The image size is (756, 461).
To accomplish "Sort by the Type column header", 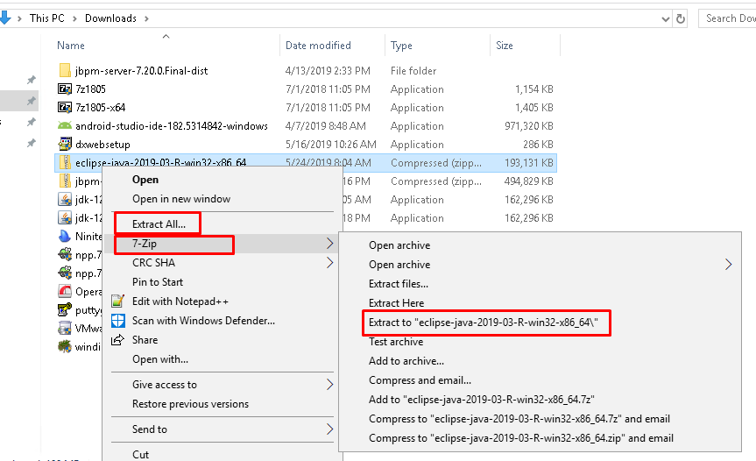I will click(x=401, y=46).
